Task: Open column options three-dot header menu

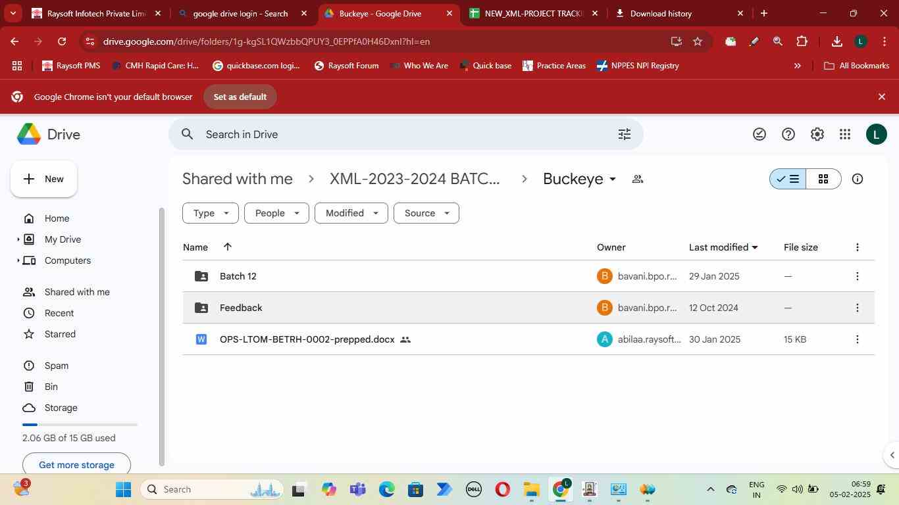Action: tap(857, 247)
